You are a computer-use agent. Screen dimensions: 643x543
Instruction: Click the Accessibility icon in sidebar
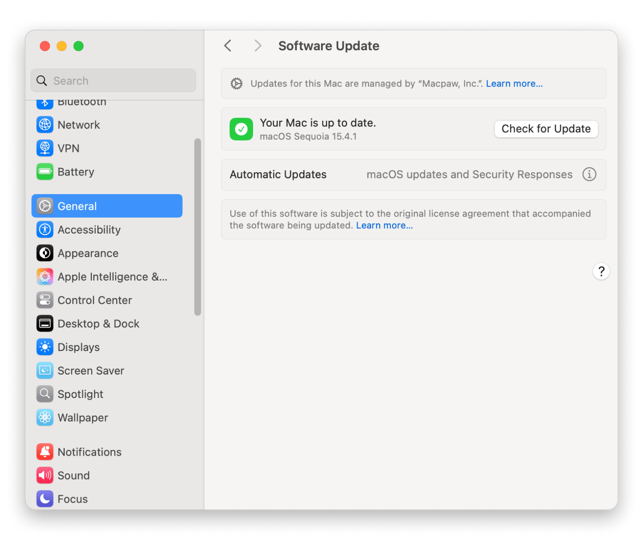coord(45,229)
